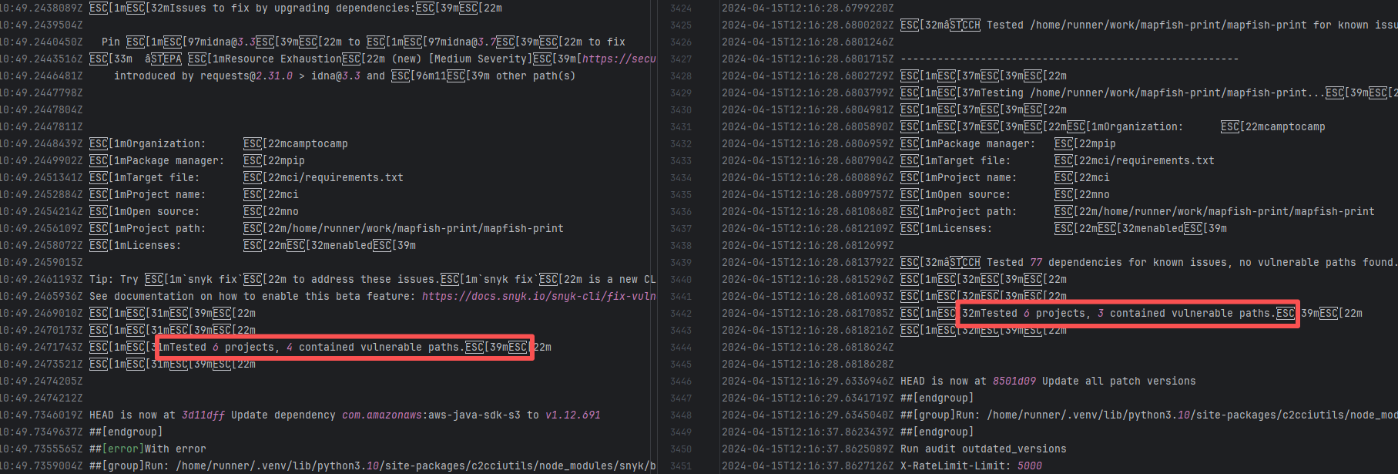Image resolution: width=1398 pixels, height=474 pixels.
Task: Click the 'Run audit outdated_versions' log line
Action: coord(983,449)
